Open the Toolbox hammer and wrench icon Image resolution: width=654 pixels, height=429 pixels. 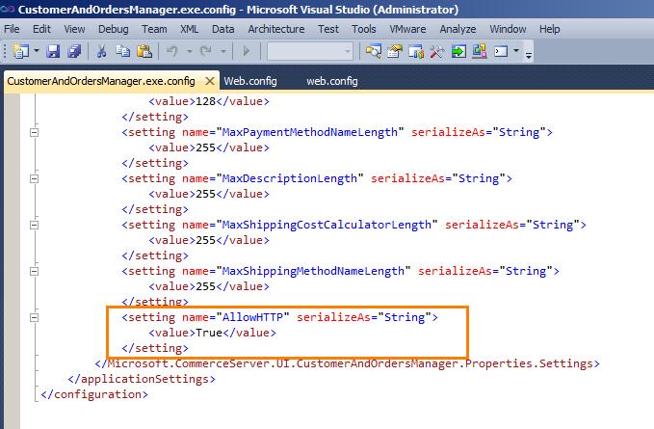point(436,51)
